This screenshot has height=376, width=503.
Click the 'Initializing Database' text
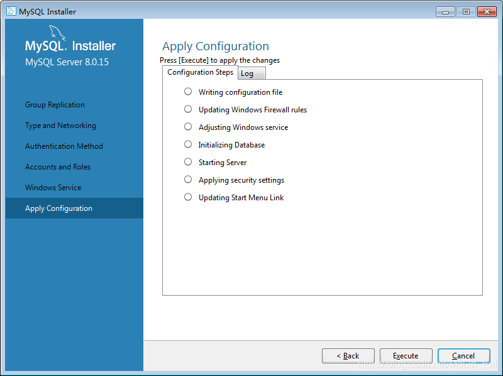coord(231,145)
